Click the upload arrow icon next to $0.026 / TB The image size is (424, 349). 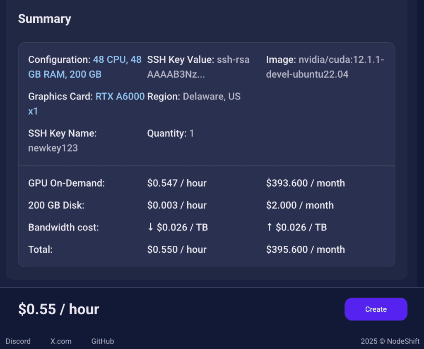click(269, 227)
